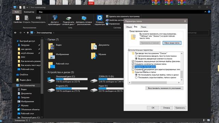219x123 pixels.
Task: Click Открыть параметры gear icon
Action: 100,18
